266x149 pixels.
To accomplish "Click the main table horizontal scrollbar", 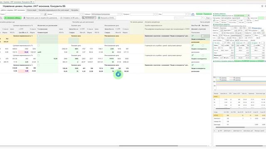I will point(148,146).
